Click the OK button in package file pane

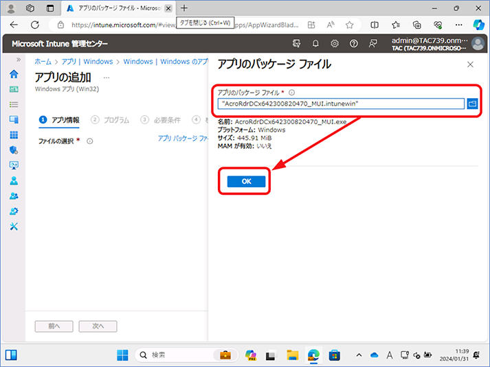(246, 182)
